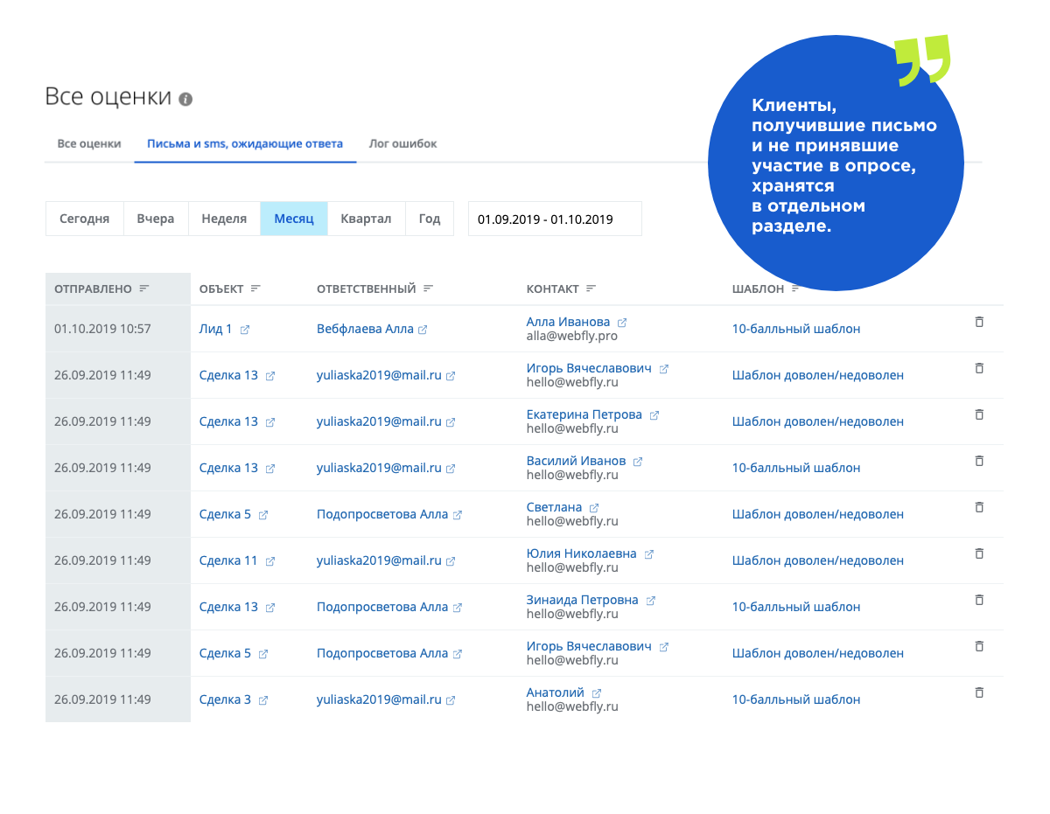1050x814 pixels.
Task: Switch period filter to Квартал
Action: click(x=366, y=219)
